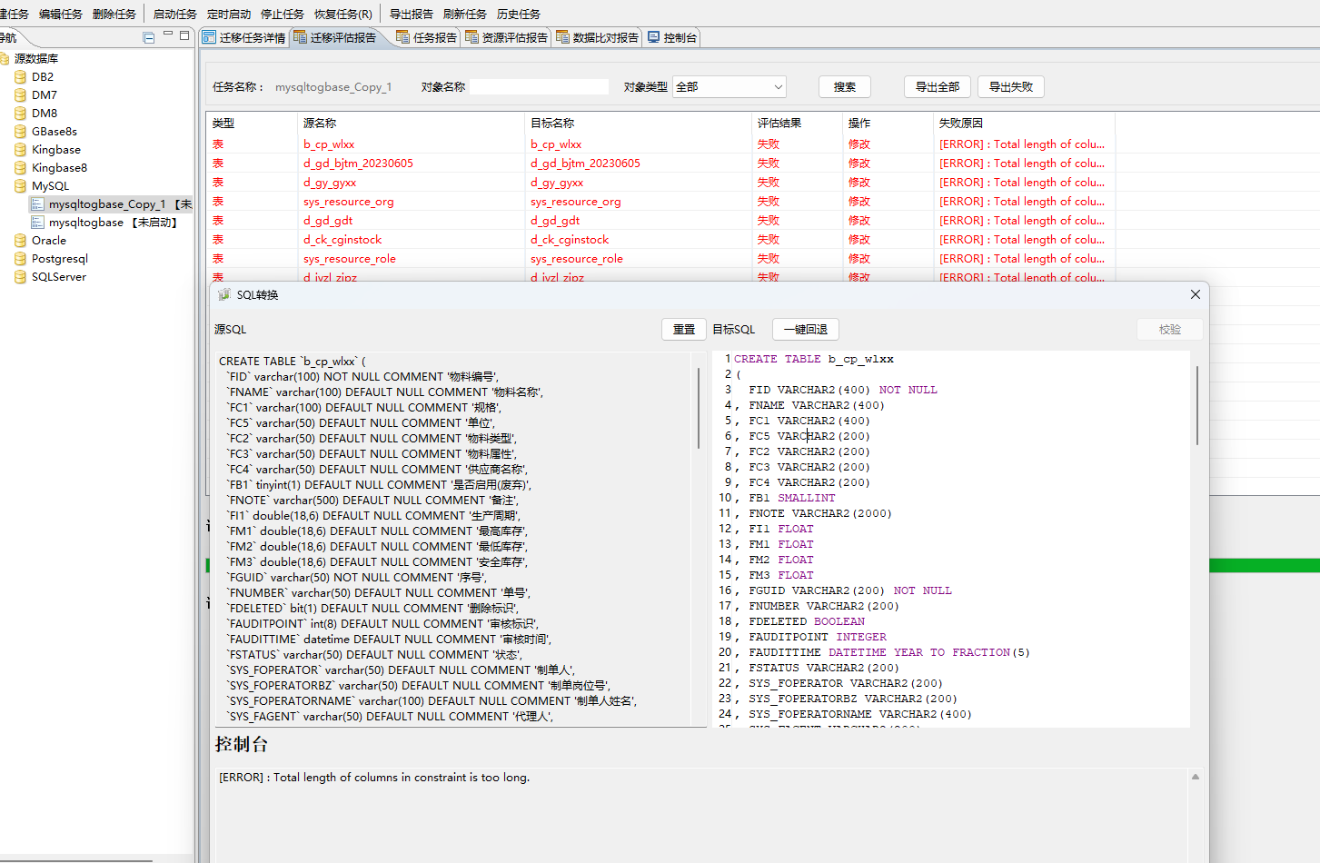Click the 导出全部 button
Screen dimensions: 1320x863
(x=938, y=87)
